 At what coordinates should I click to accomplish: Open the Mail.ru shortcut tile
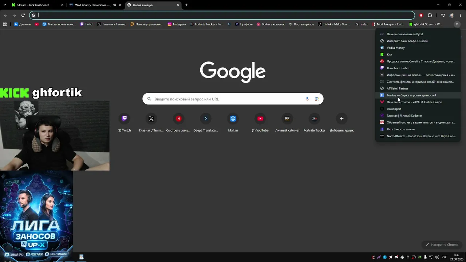click(x=233, y=122)
